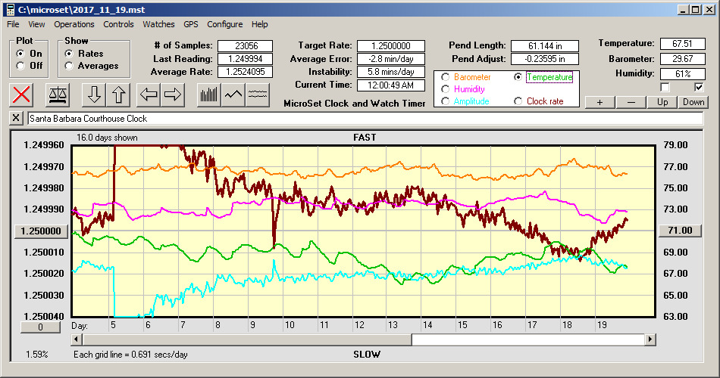Open the Configure menu
The width and height of the screenshot is (720, 378).
point(225,24)
